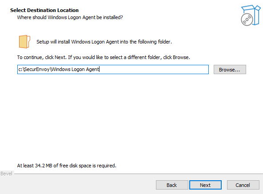Click the 'Bevel' label
The width and height of the screenshot is (263, 194).
[6, 174]
